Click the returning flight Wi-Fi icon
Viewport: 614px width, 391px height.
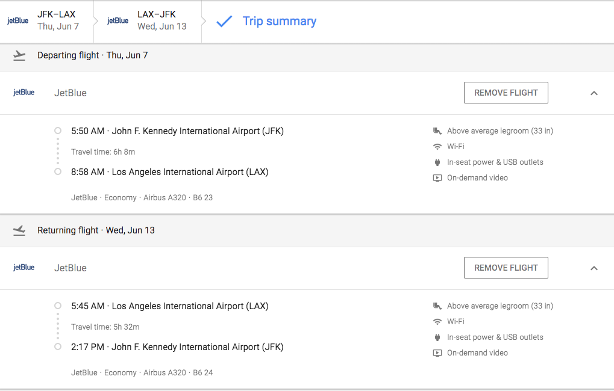coord(437,322)
